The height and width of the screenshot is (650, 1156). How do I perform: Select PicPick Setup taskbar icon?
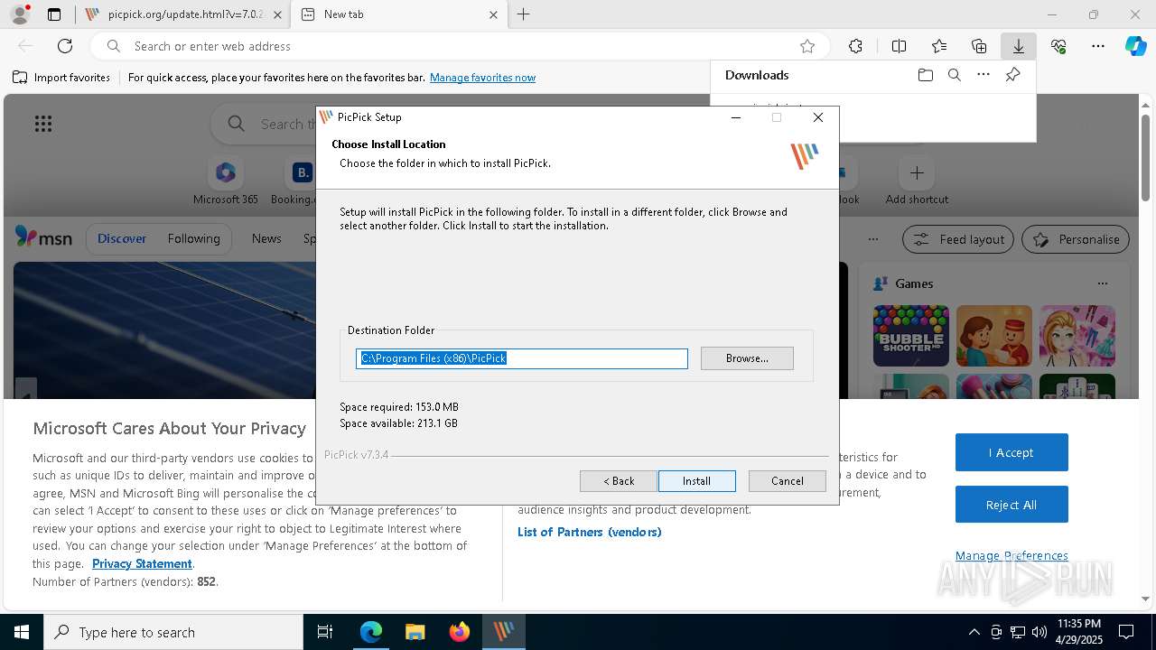click(x=504, y=632)
